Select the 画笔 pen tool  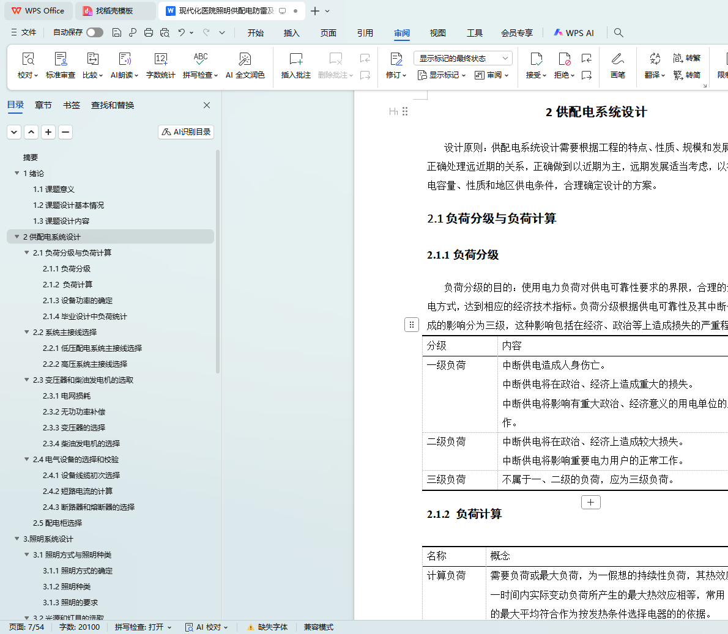click(x=617, y=59)
